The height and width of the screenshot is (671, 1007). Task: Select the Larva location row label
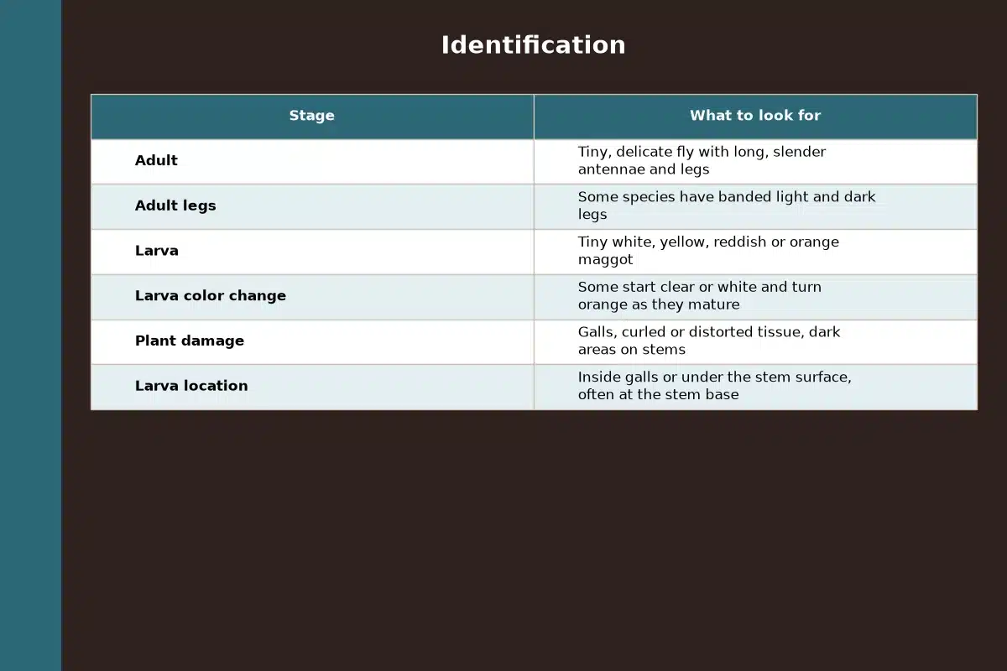tap(191, 386)
